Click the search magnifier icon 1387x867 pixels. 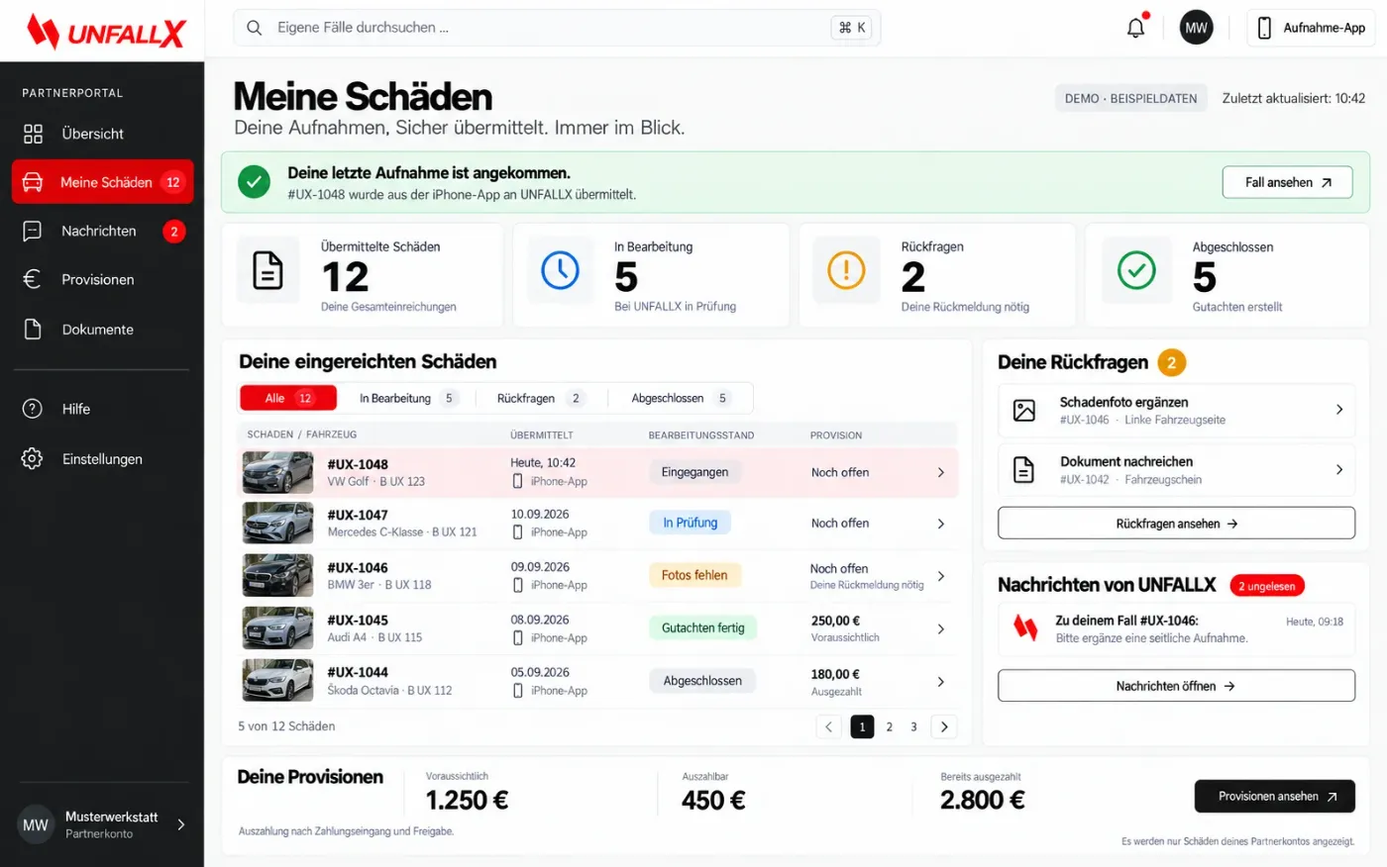tap(255, 28)
